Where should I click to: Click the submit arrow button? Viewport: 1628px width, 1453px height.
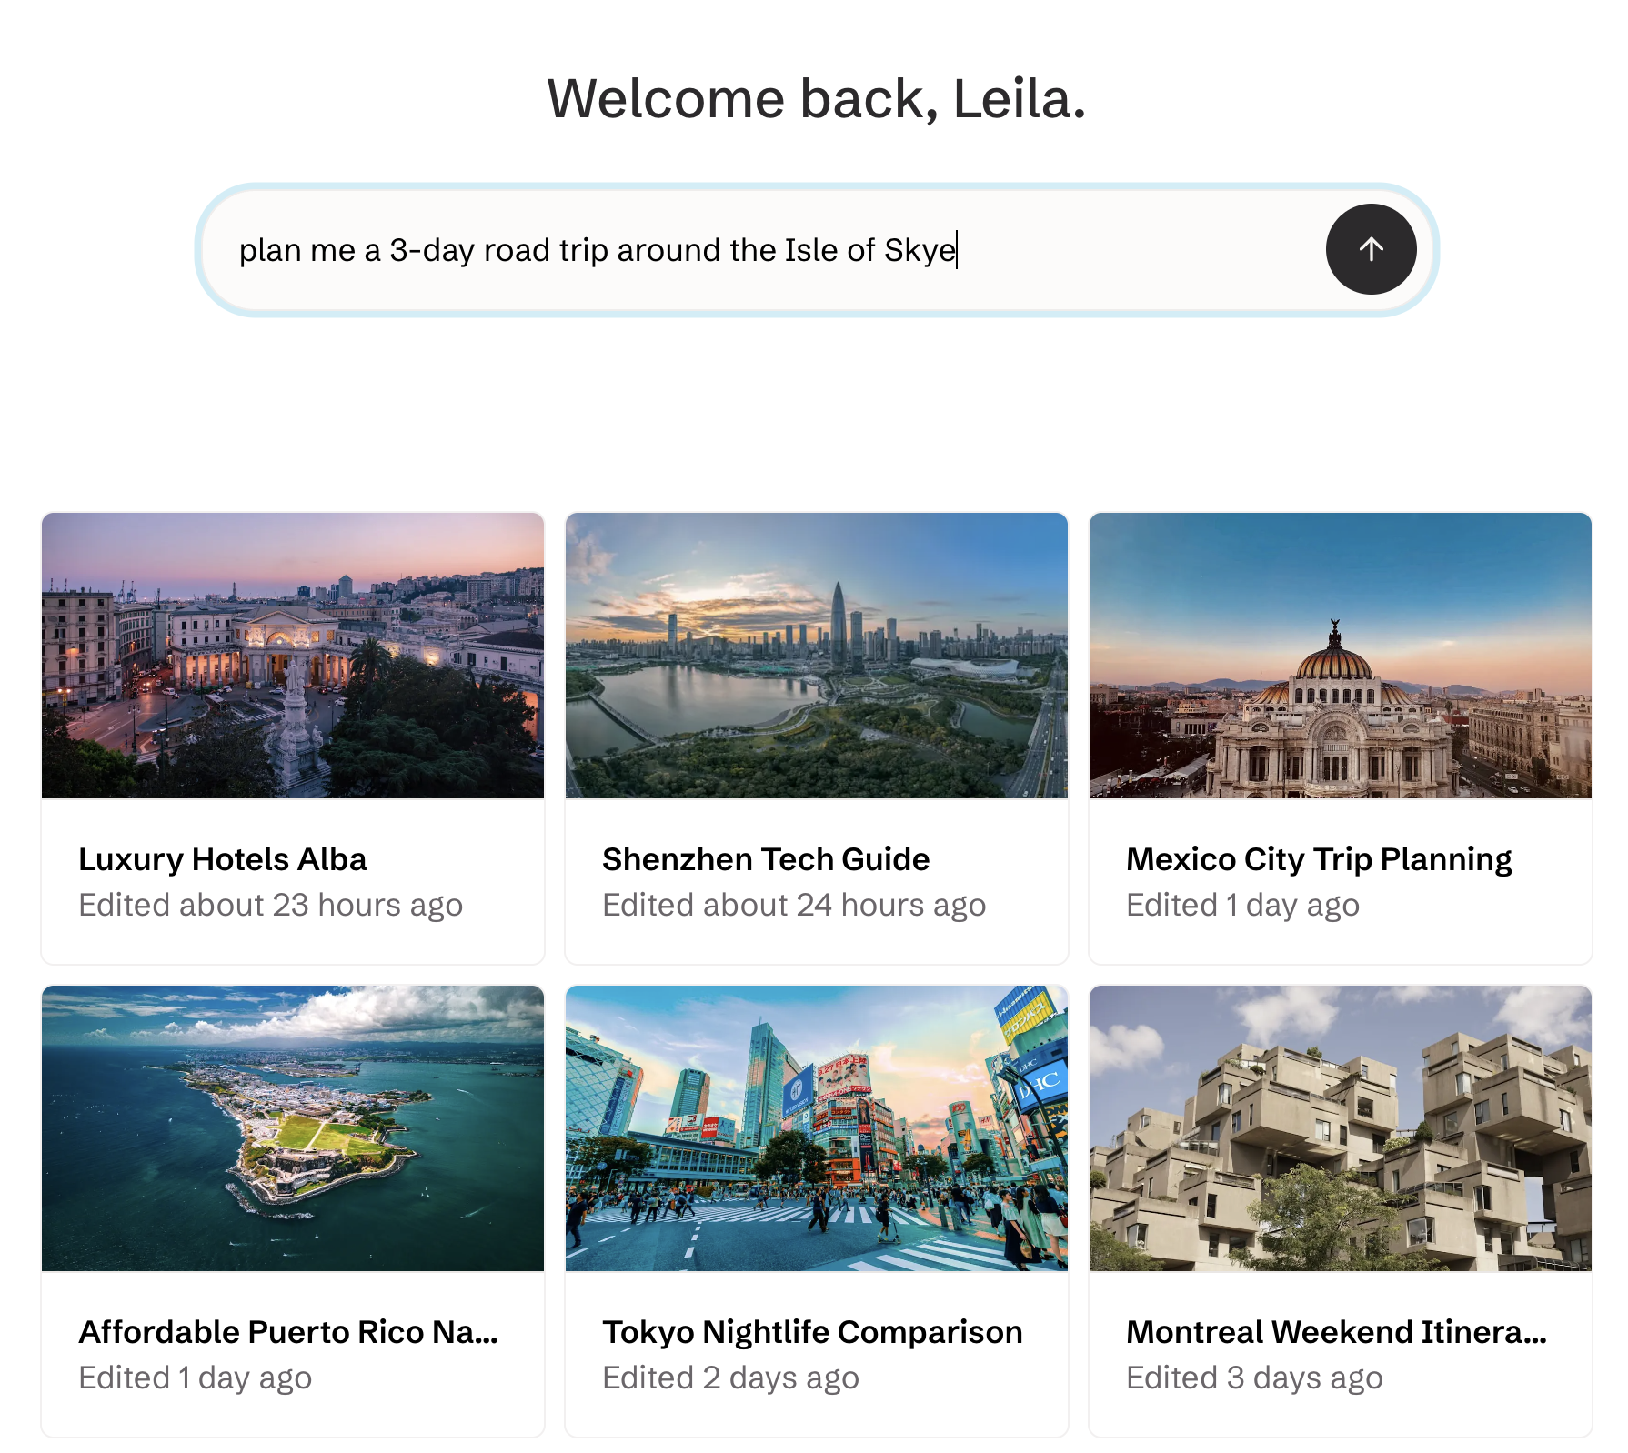click(x=1371, y=249)
